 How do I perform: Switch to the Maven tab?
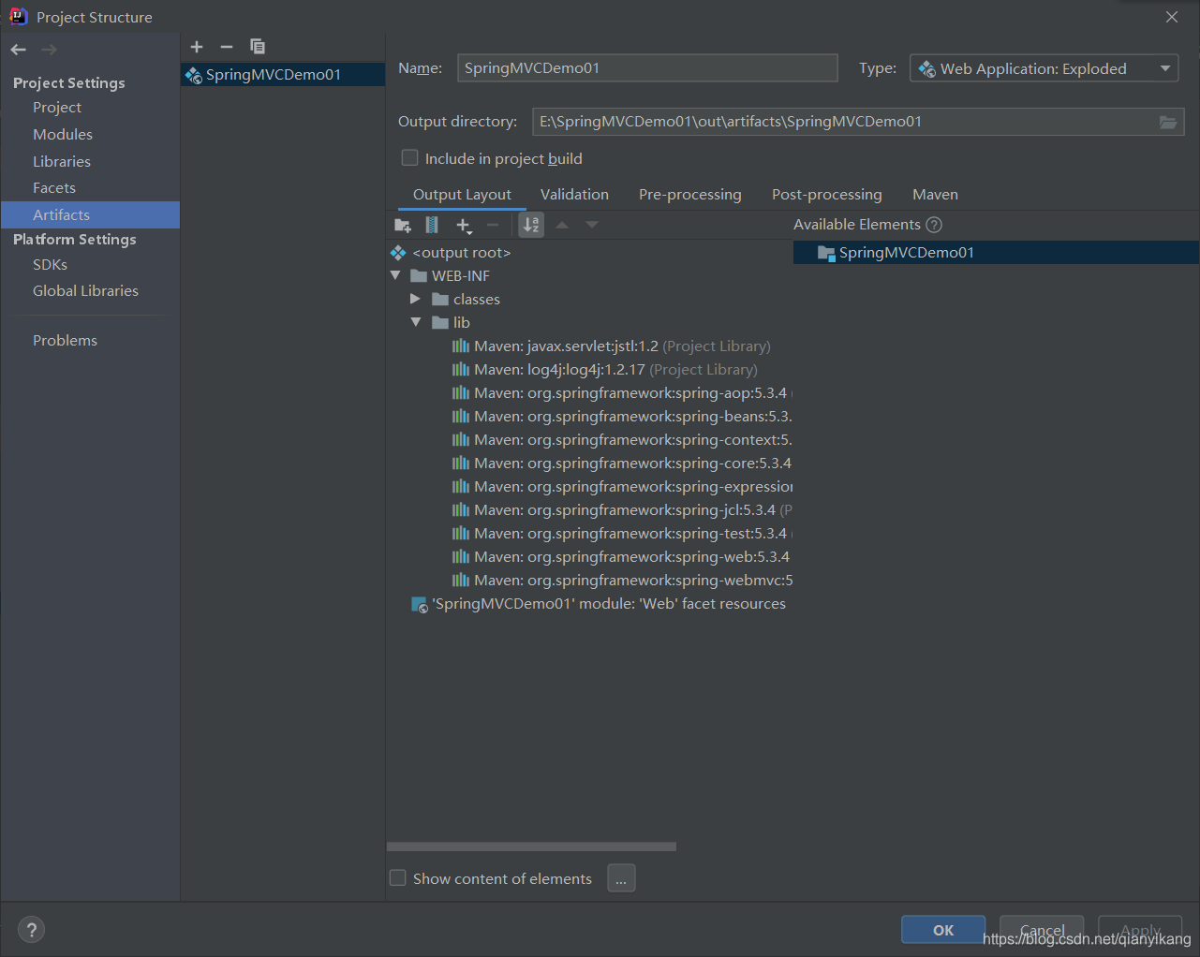pyautogui.click(x=935, y=195)
